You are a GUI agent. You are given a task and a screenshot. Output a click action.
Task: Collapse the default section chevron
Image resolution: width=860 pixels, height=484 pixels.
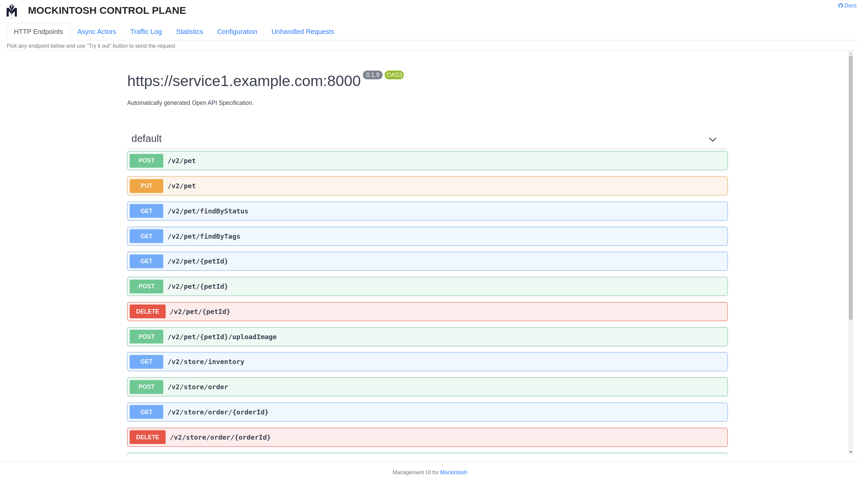pos(713,139)
